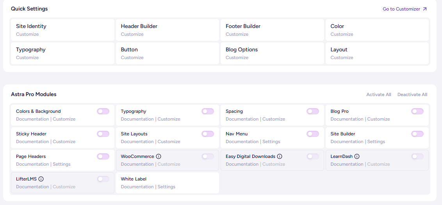This screenshot has height=205, width=442.
Task: Click the LearnDash info icon
Action: coord(357,156)
